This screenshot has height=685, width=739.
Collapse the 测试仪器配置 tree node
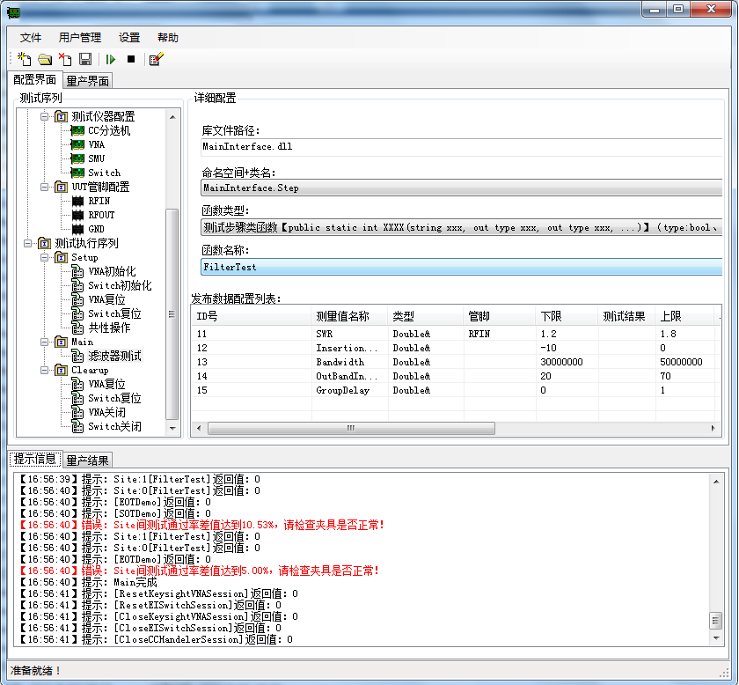tap(45, 116)
